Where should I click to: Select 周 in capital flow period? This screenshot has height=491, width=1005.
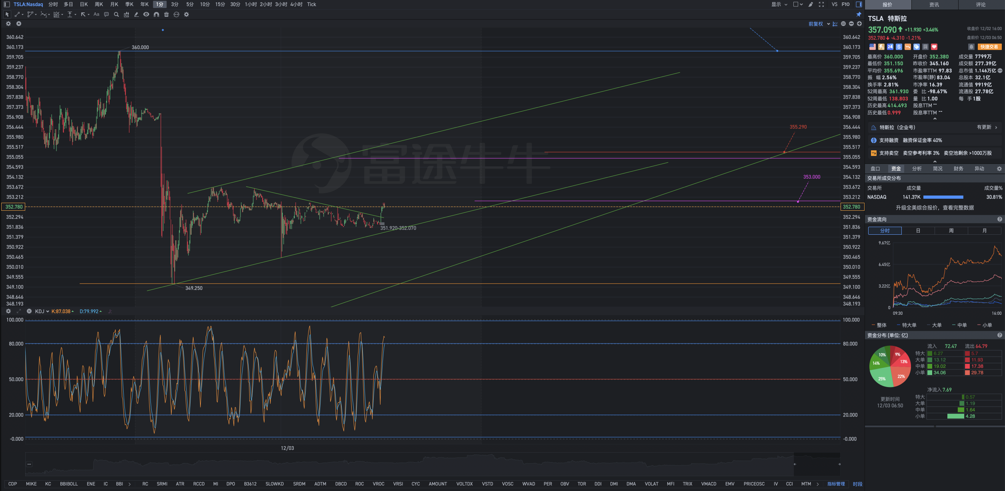(951, 231)
